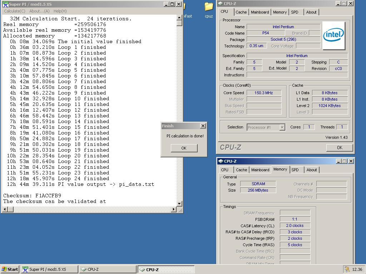Image resolution: width=366 pixels, height=274 pixels.
Task: Click the memory Type value SDRAM
Action: tap(258, 184)
